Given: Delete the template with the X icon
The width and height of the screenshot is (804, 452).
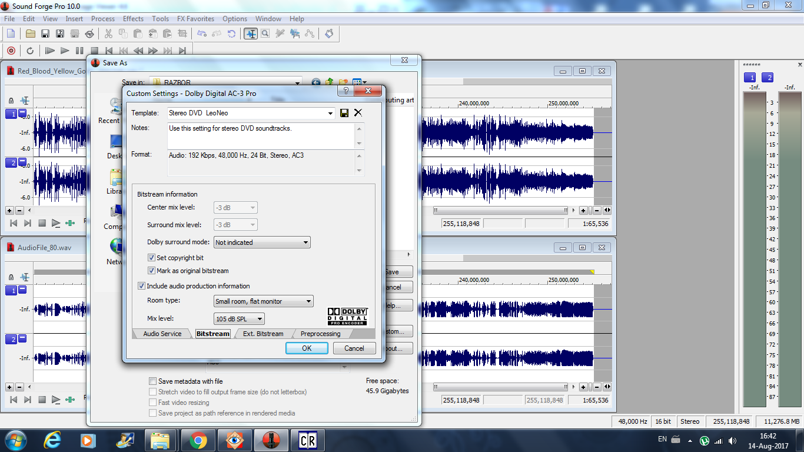Looking at the screenshot, I should (x=358, y=113).
